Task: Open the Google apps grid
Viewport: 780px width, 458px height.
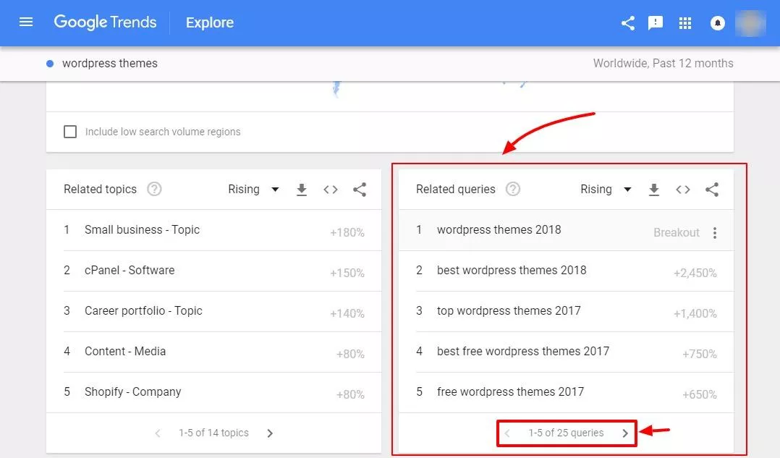Action: click(x=685, y=23)
